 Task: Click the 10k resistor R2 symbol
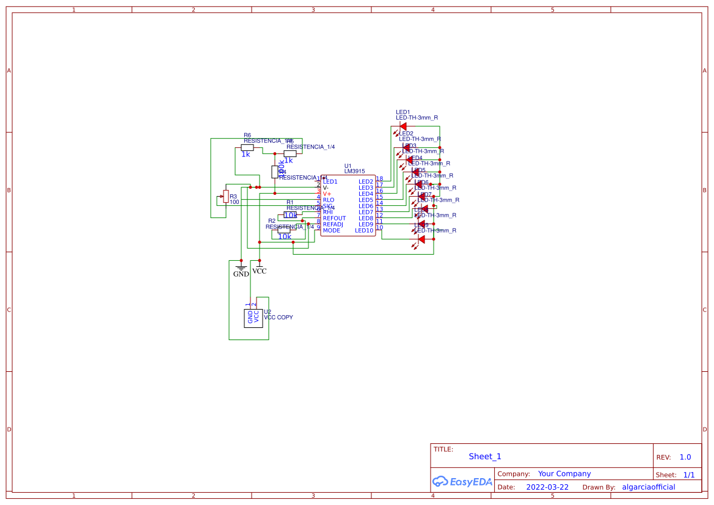coord(283,231)
